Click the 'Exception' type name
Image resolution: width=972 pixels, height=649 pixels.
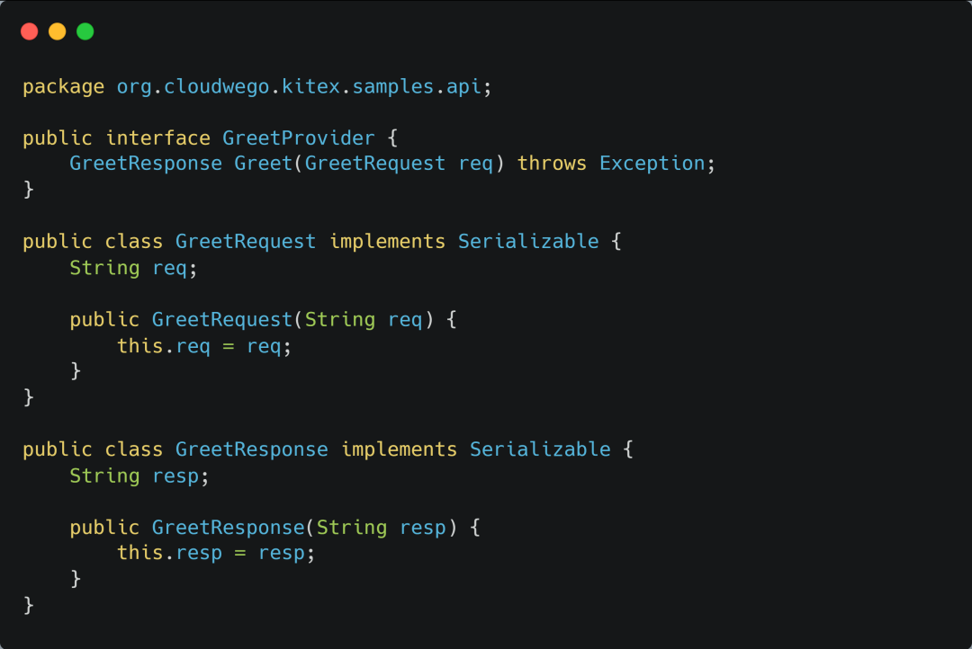652,164
